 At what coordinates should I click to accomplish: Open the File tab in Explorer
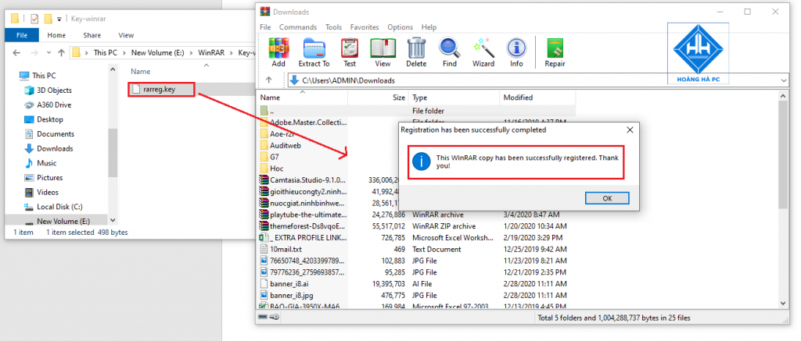click(22, 35)
